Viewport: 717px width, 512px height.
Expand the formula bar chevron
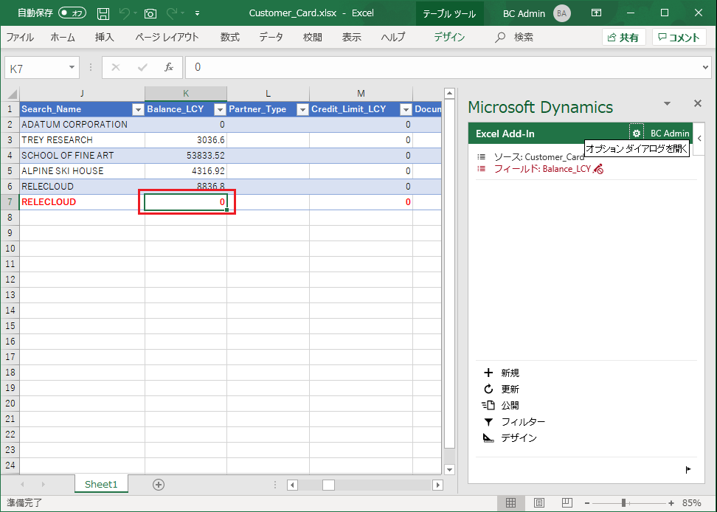pyautogui.click(x=706, y=68)
